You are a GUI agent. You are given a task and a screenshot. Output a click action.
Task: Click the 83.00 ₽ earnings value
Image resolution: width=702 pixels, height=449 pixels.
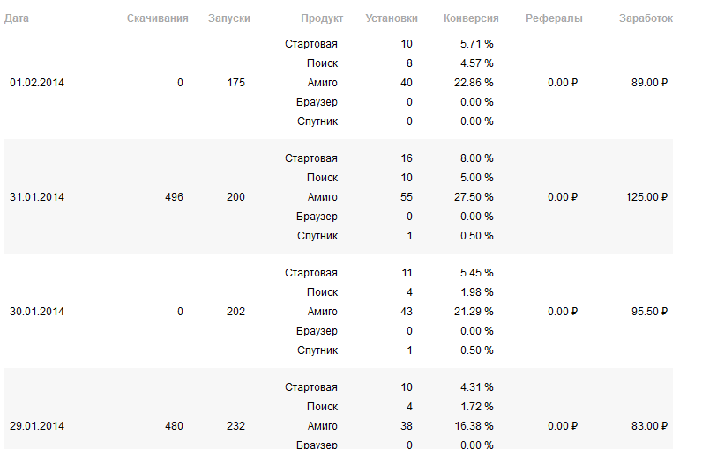(650, 426)
